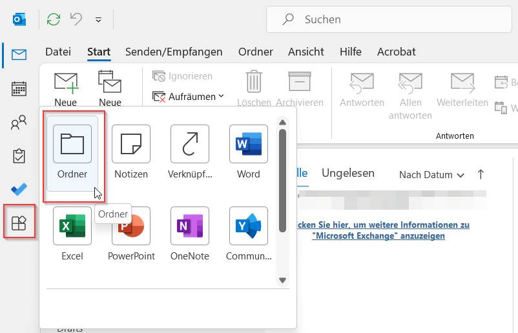
Task: Open the People contacts view
Action: click(19, 123)
